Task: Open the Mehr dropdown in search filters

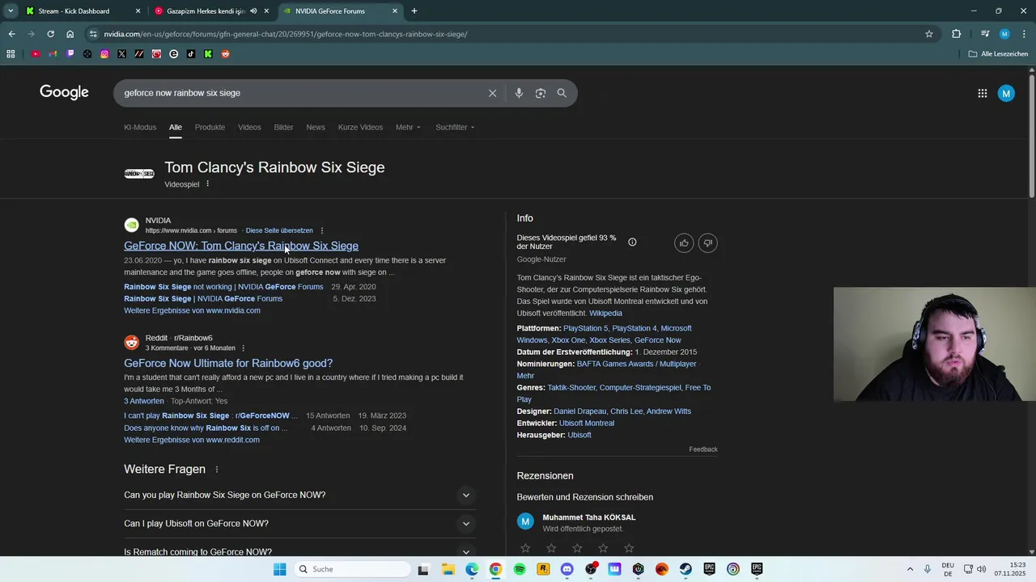Action: point(408,128)
